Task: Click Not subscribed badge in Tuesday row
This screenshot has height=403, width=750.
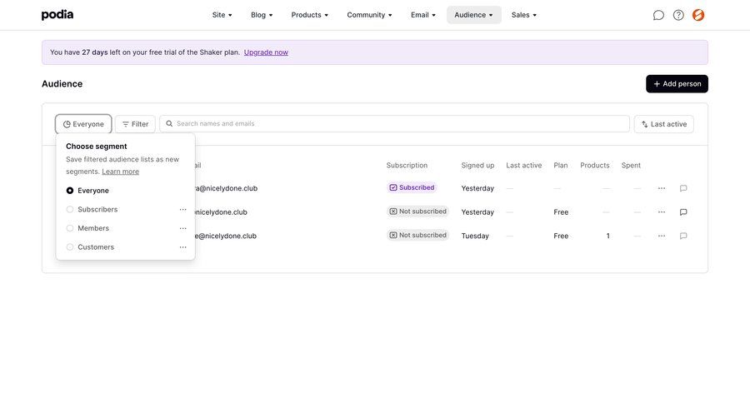Action: (417, 235)
